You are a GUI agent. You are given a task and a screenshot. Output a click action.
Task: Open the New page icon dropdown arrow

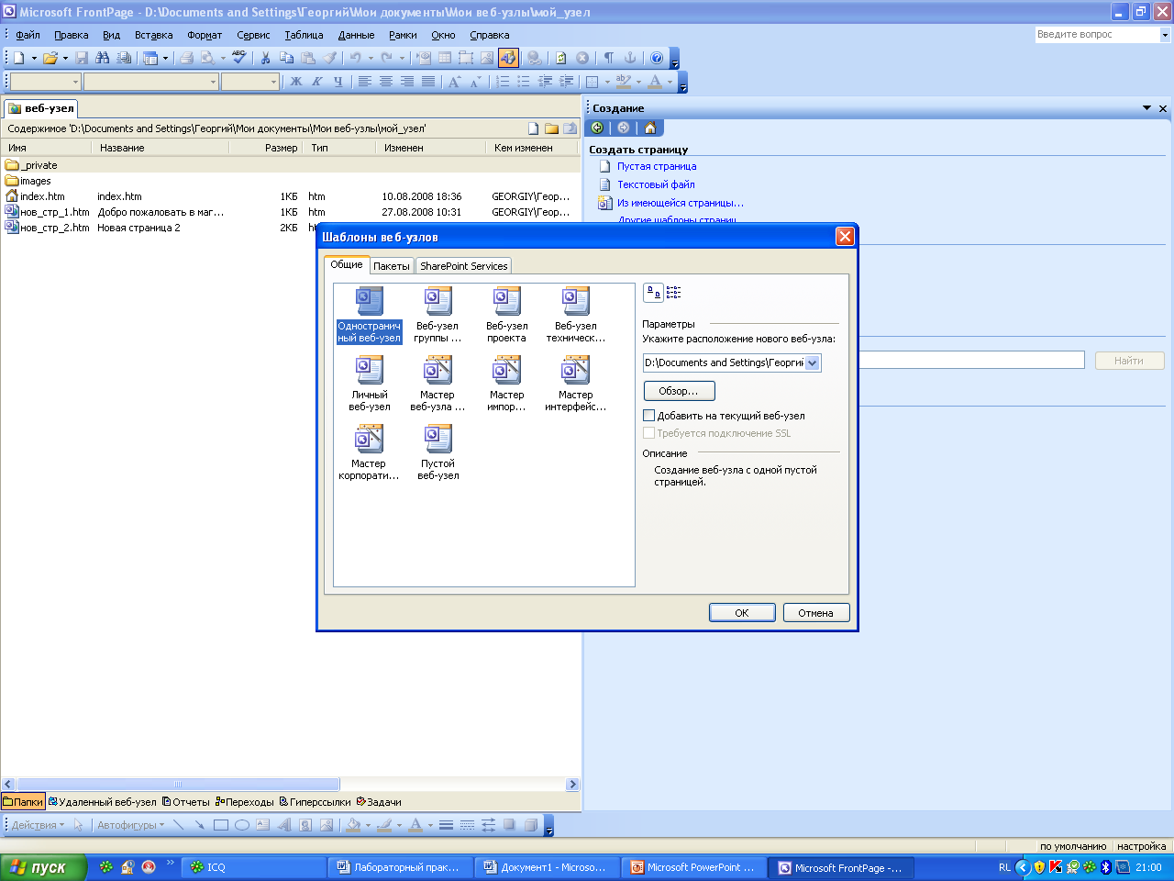click(x=34, y=58)
